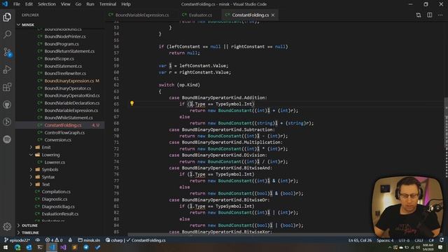Viewport: 448px width, 252px height.
Task: Click minsk.sln project in the status bar
Action: coord(89,240)
